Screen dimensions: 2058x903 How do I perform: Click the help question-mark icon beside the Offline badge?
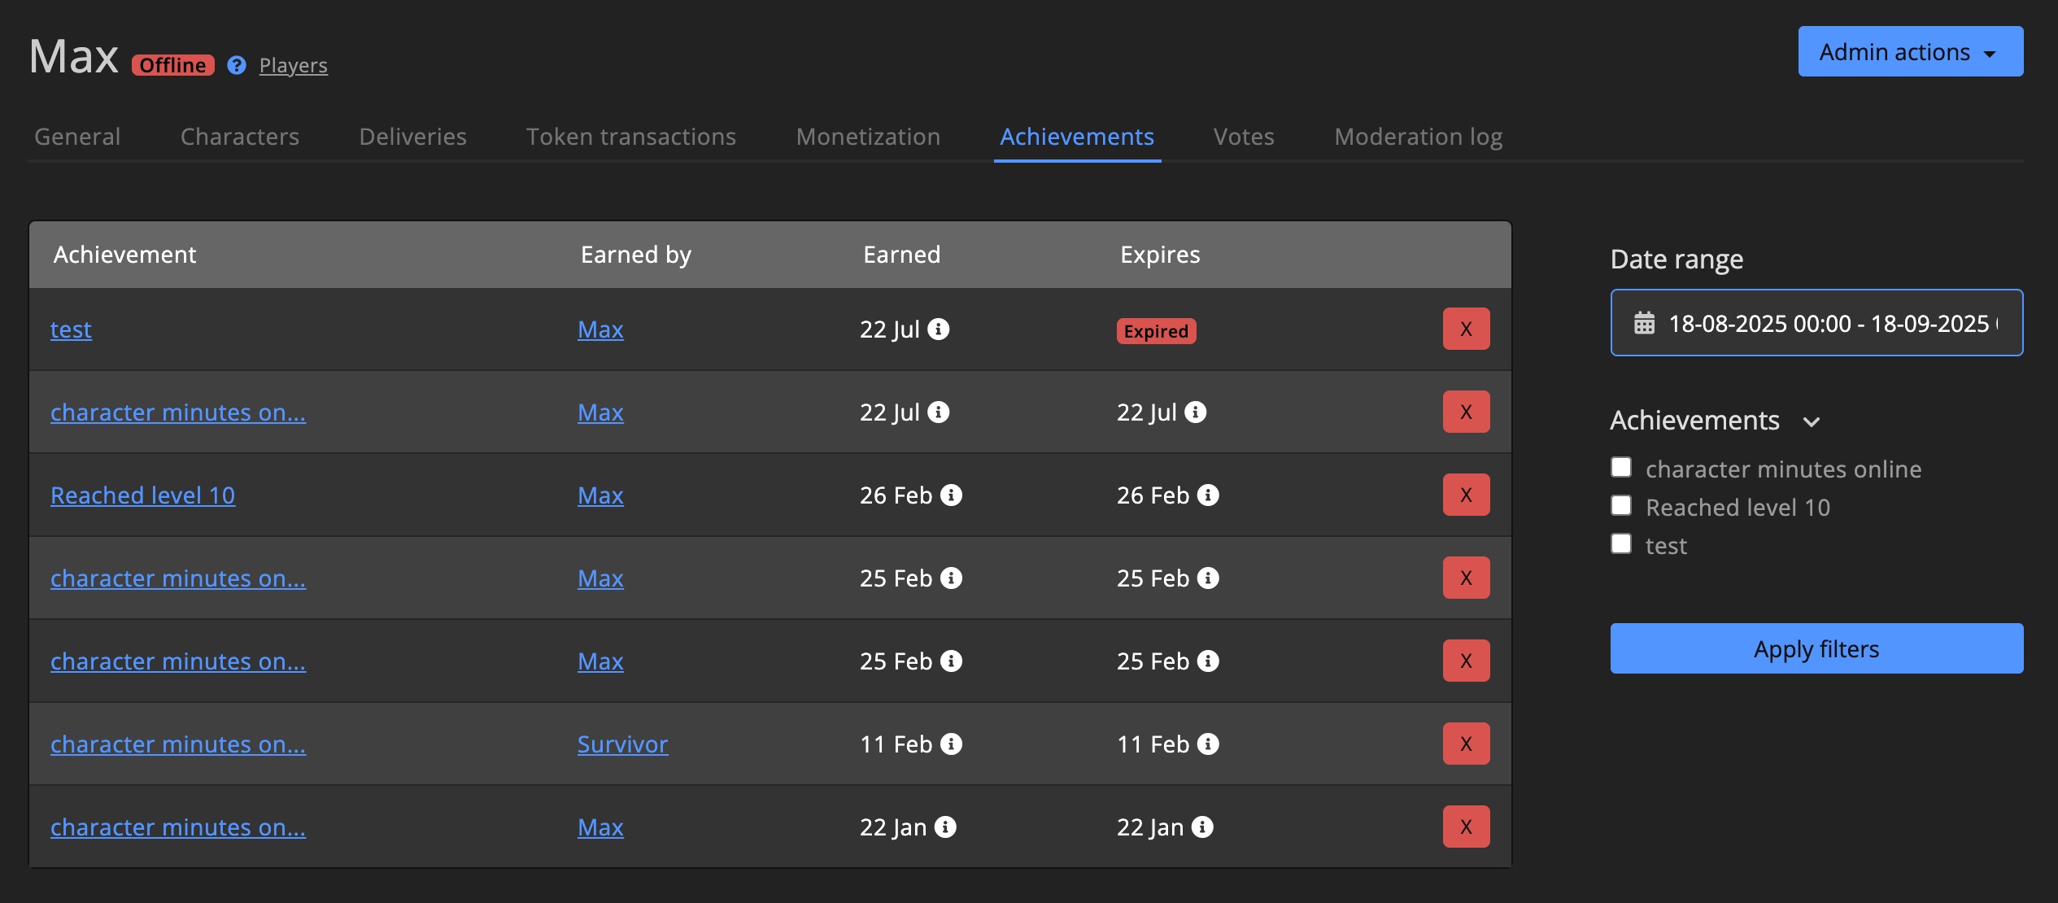[234, 65]
